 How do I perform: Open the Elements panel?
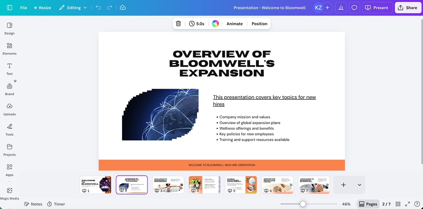pyautogui.click(x=10, y=49)
